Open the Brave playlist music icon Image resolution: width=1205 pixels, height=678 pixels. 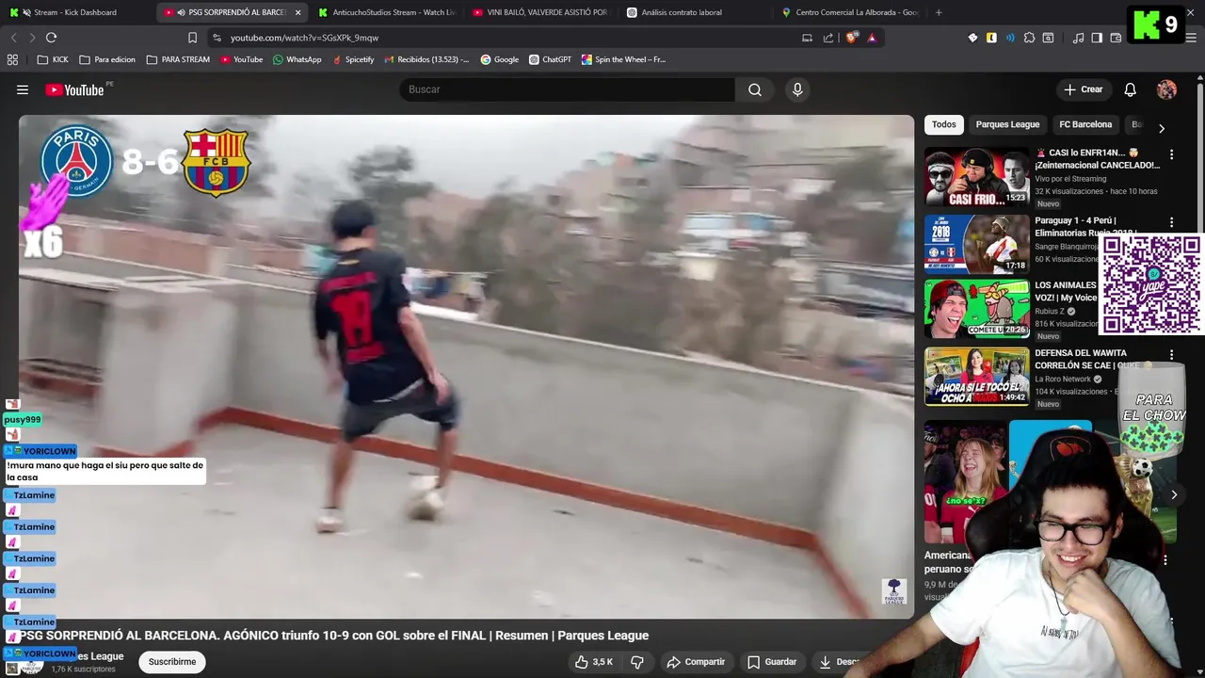click(x=1078, y=38)
